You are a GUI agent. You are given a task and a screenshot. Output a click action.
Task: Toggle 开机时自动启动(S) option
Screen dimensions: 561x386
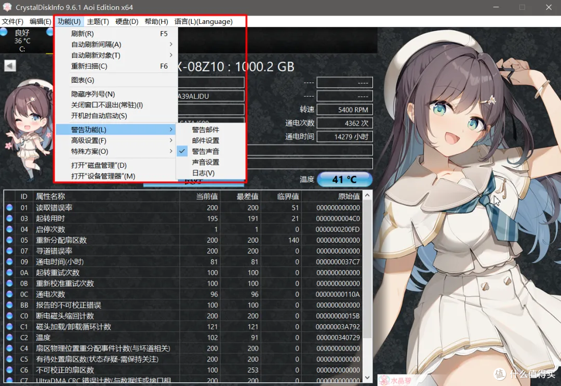coord(117,115)
